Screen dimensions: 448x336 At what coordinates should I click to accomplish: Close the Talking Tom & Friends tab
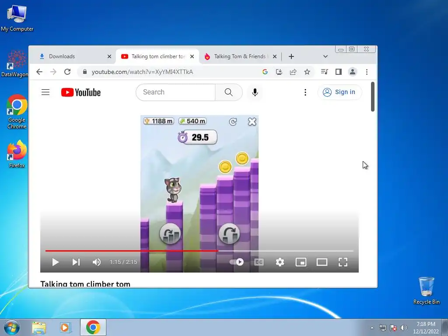(275, 56)
